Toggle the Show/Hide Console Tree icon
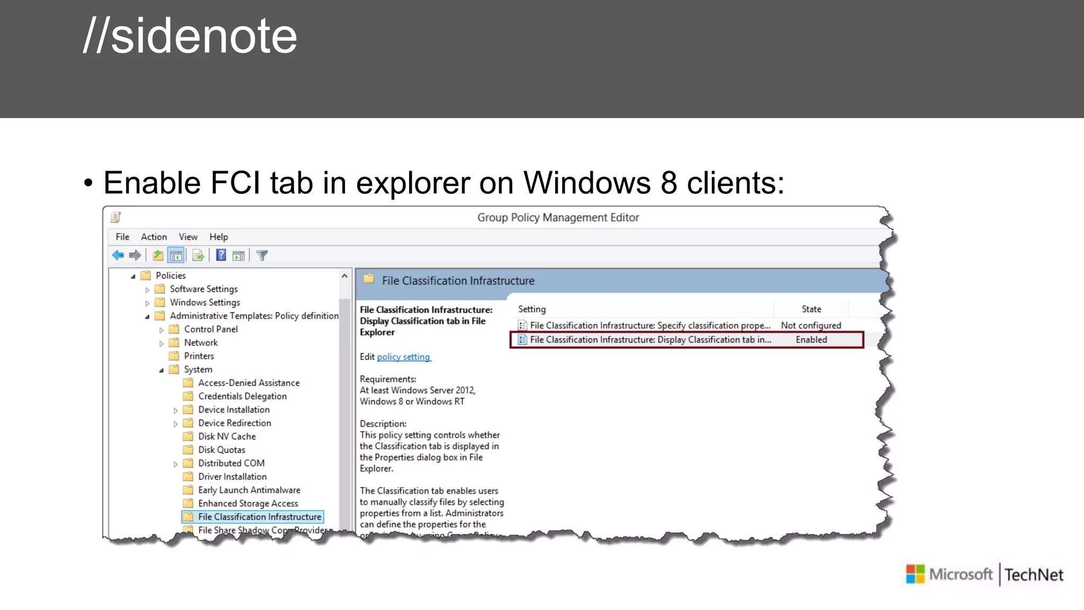Image resolution: width=1084 pixels, height=610 pixels. (x=176, y=256)
